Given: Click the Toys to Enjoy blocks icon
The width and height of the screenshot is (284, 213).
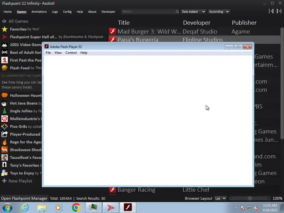Looking at the screenshot, I should [4, 173].
